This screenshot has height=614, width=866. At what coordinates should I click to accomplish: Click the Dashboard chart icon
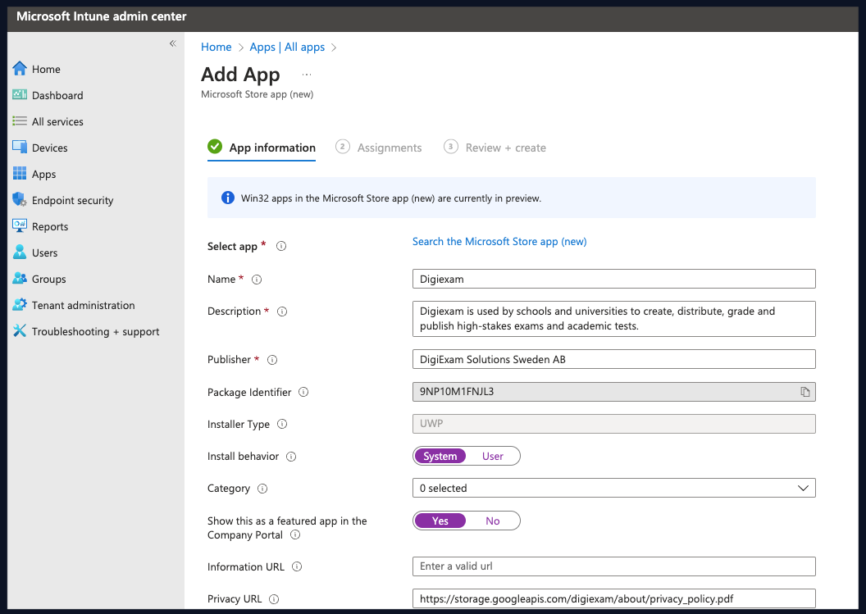pyautogui.click(x=20, y=95)
